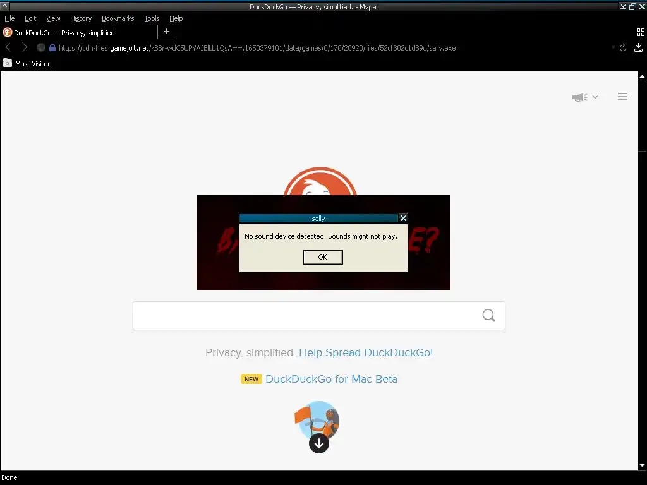Open the Help menu
647x485 pixels.
(176, 18)
